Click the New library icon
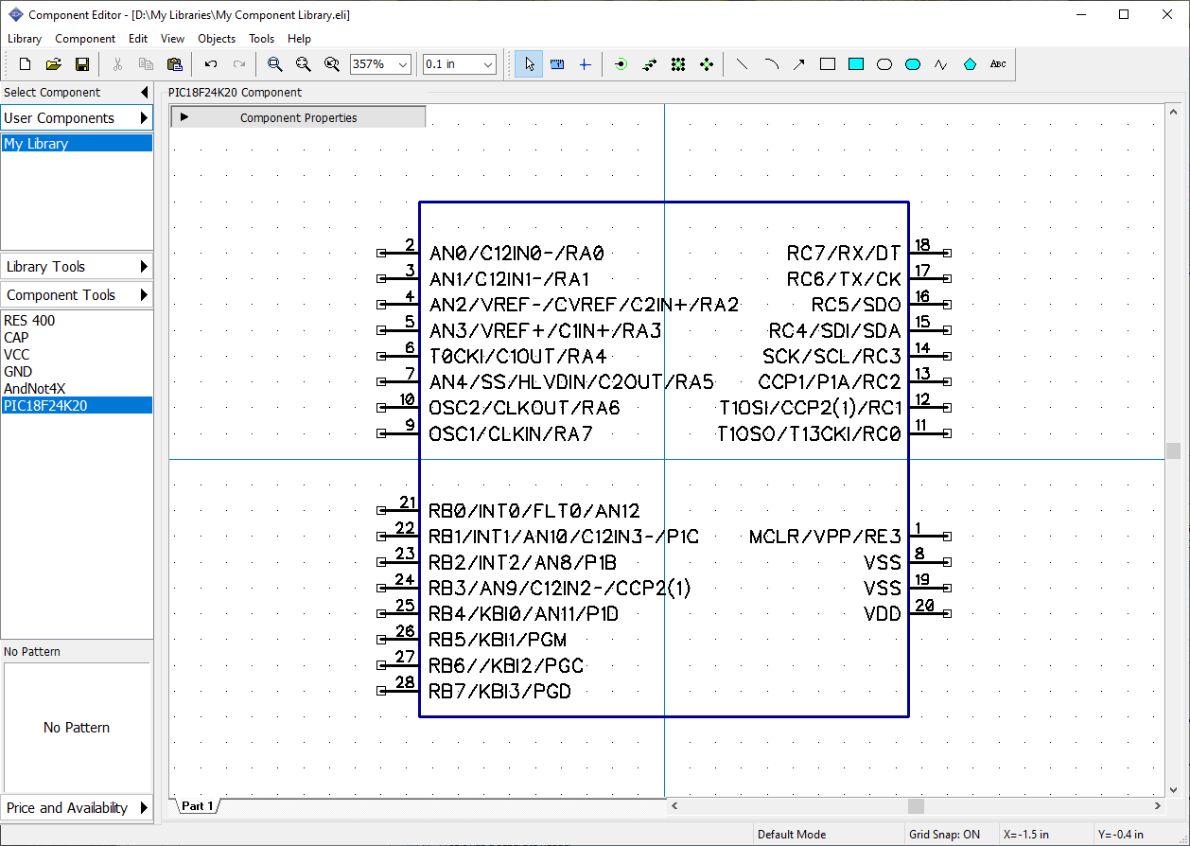1190x846 pixels. pyautogui.click(x=25, y=64)
